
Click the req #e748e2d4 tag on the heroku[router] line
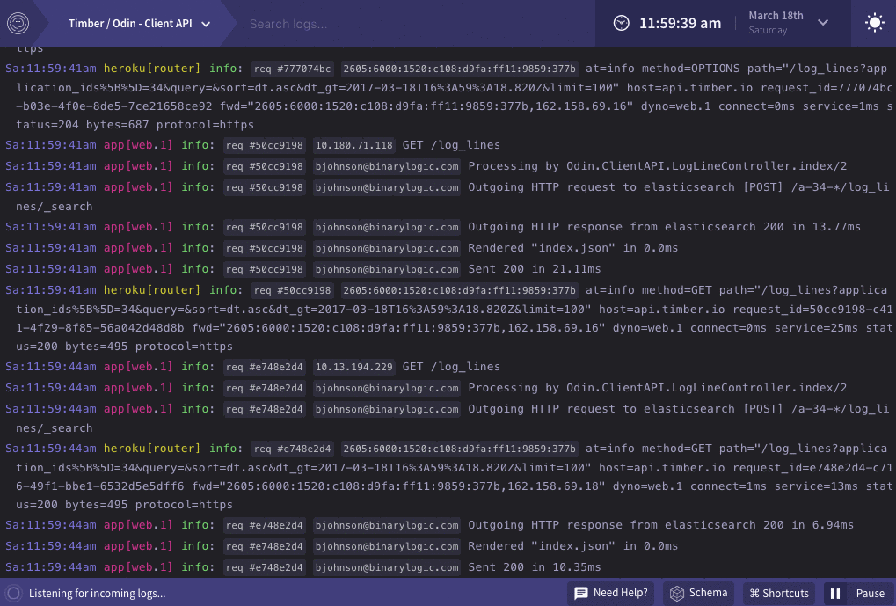click(293, 449)
